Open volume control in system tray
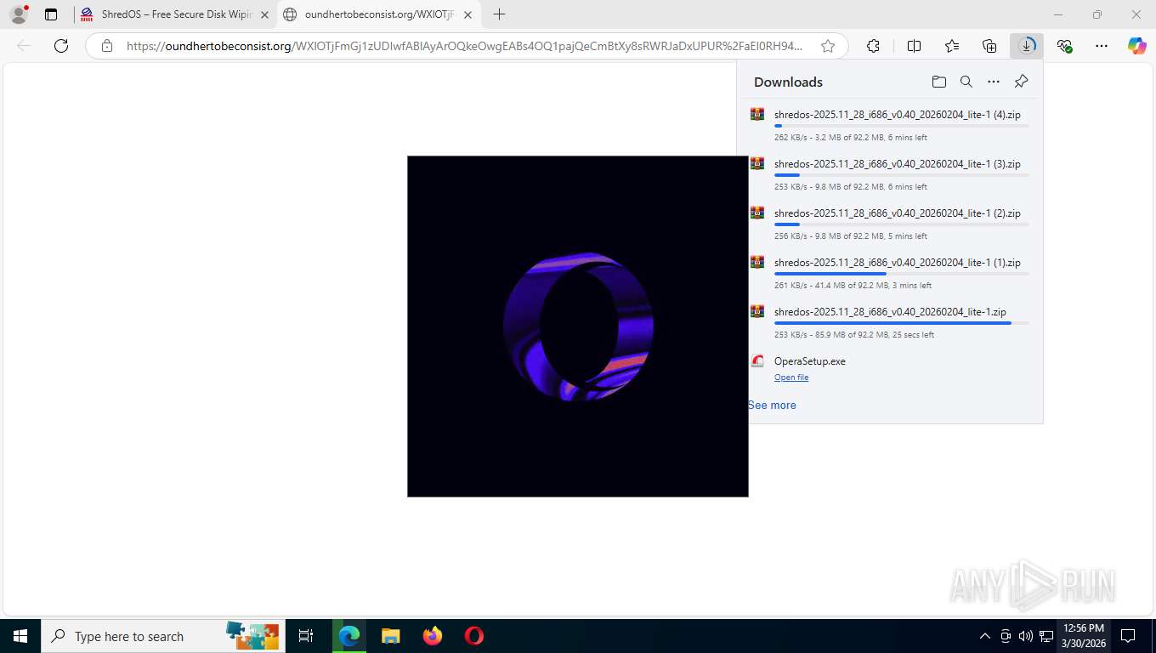 tap(1025, 636)
